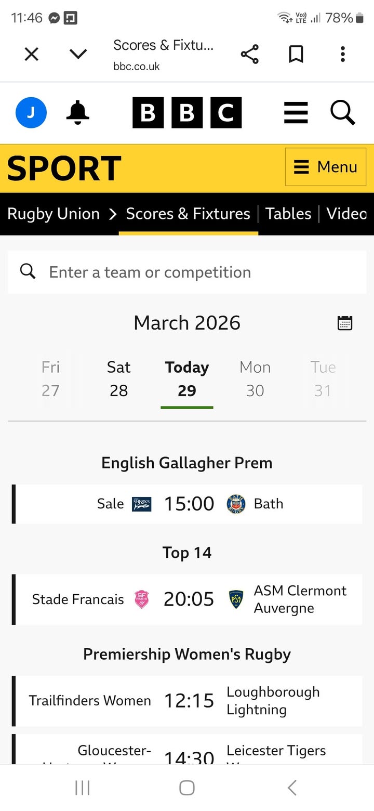Select Sat 28 in date strip

[x=118, y=378]
